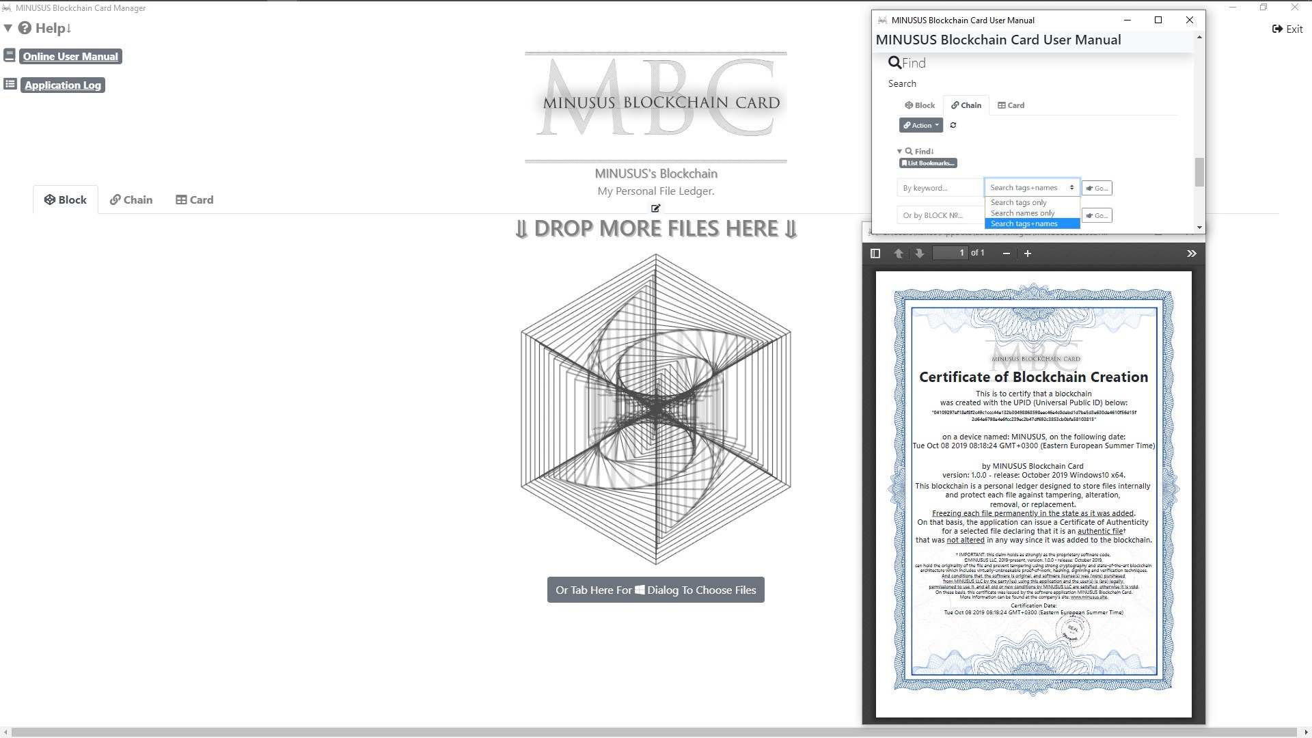
Task: Click horizontal scrollbar left arrow
Action: [x=5, y=733]
